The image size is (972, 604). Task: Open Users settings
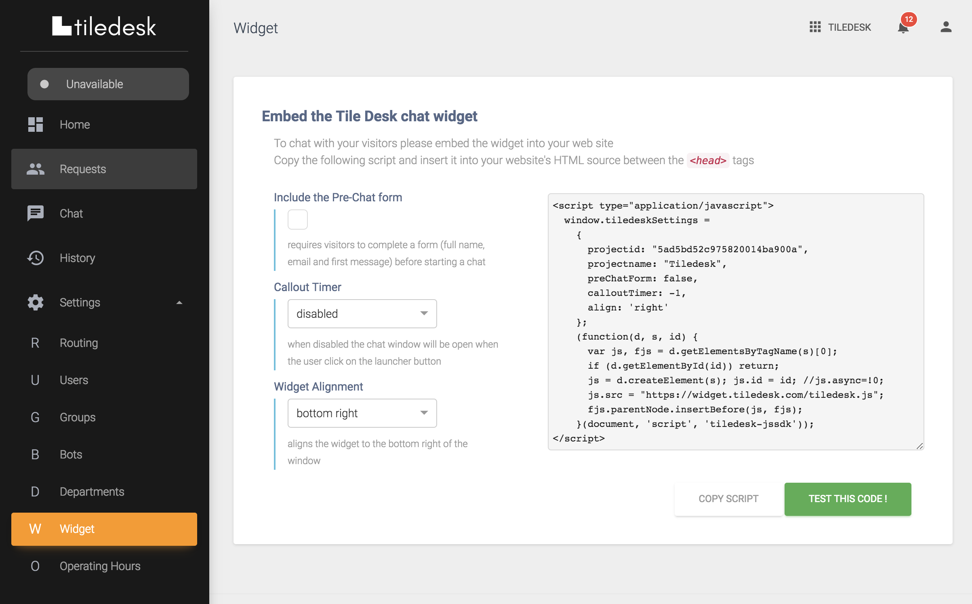coord(104,380)
